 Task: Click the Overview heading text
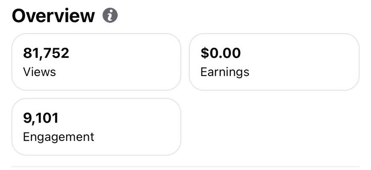tap(53, 16)
